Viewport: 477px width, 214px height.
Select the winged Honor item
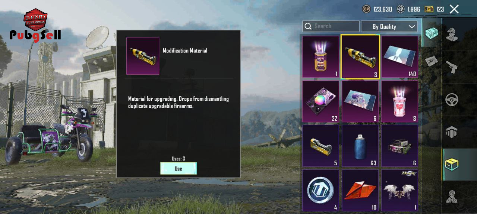(399, 190)
